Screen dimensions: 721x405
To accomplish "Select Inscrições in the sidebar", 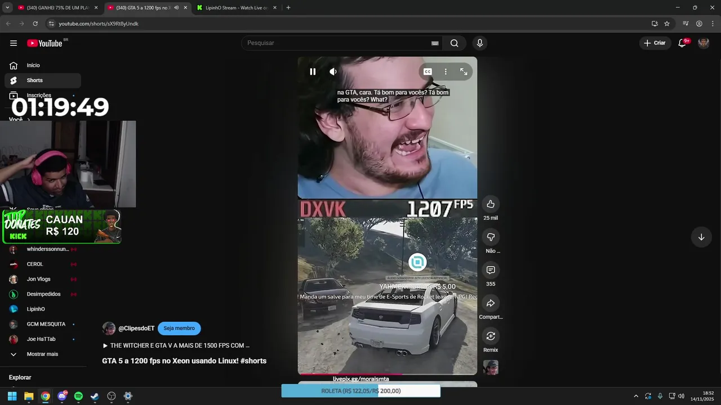I will click(x=43, y=95).
